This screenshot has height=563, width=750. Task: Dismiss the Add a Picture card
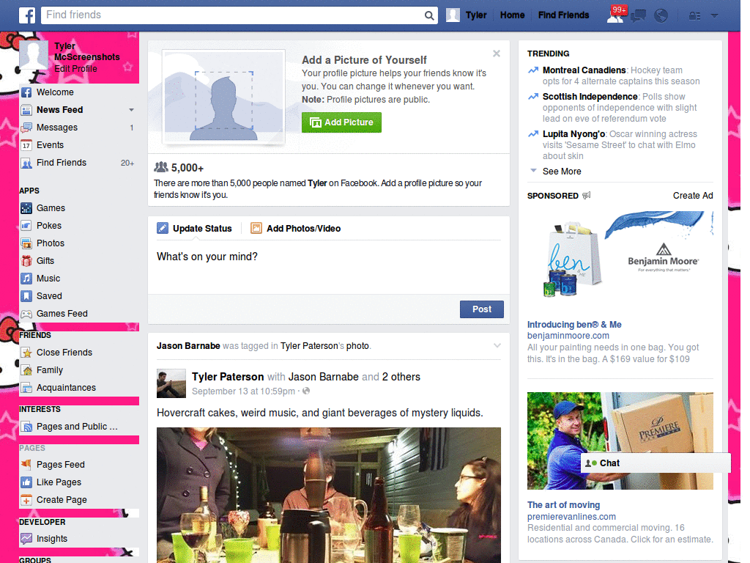point(497,54)
